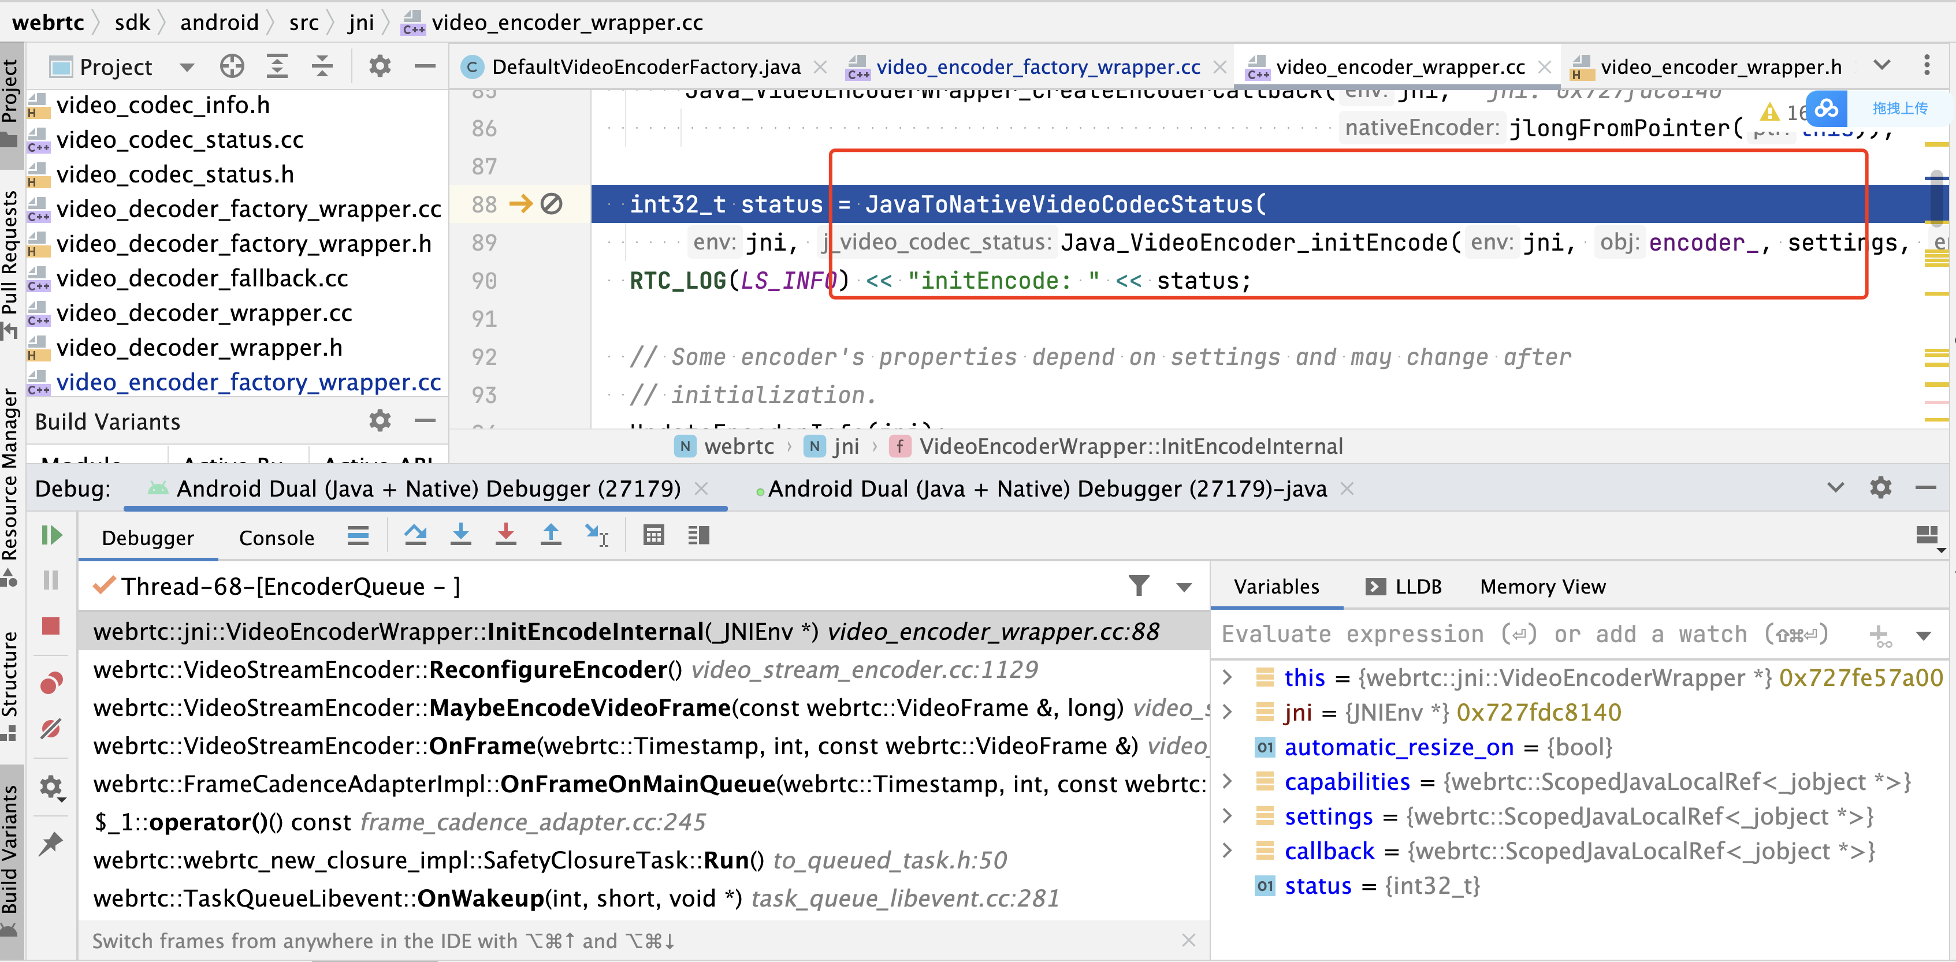
Task: Switch to the Memory View tab
Action: (x=1543, y=587)
